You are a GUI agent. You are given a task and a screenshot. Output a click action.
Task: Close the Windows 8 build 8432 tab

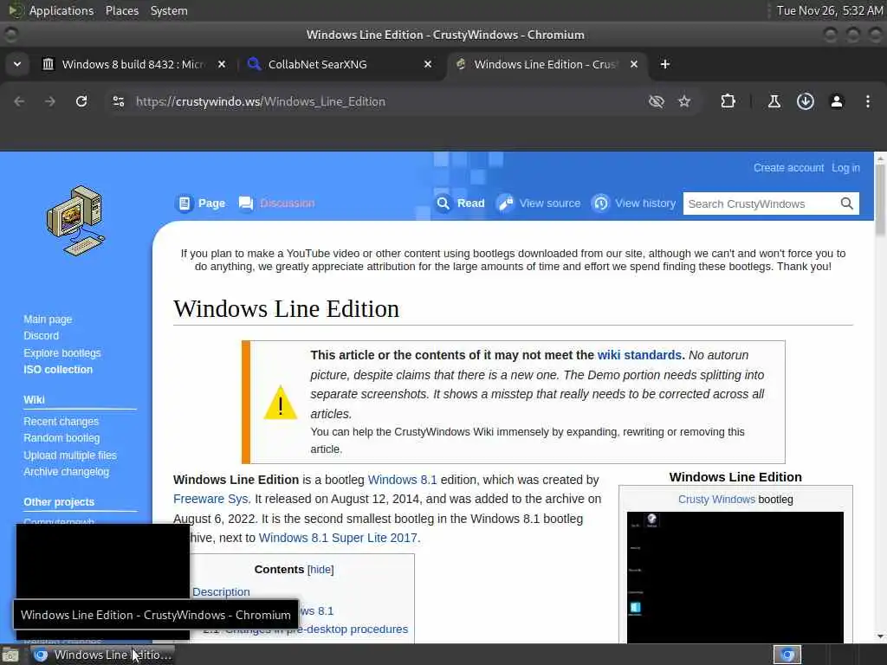(x=222, y=64)
